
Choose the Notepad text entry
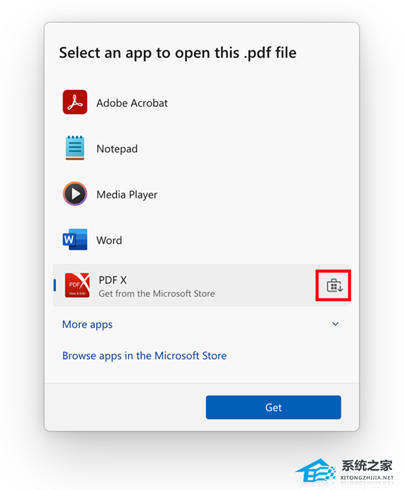pyautogui.click(x=117, y=149)
